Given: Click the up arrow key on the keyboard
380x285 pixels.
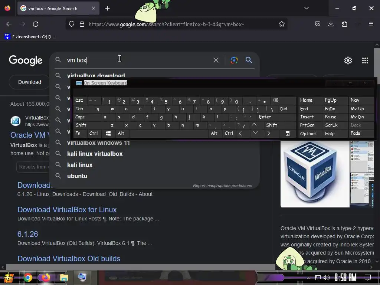Looking at the screenshot, I should coord(254,125).
